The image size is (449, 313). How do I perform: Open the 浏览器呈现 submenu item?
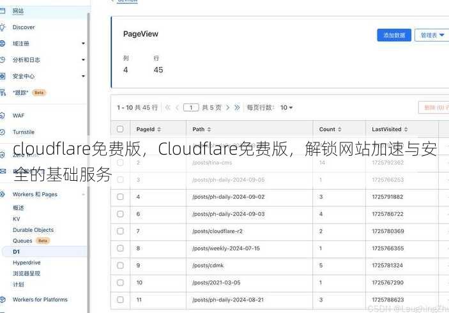(x=26, y=273)
